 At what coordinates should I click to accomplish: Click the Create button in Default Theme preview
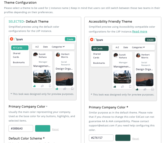(70, 39)
